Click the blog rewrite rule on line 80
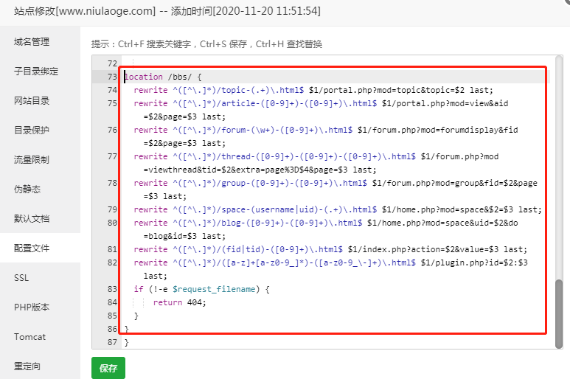 coord(326,229)
